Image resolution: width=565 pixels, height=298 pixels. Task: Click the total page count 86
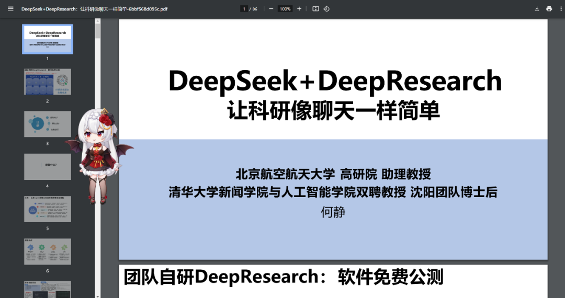[x=255, y=9]
